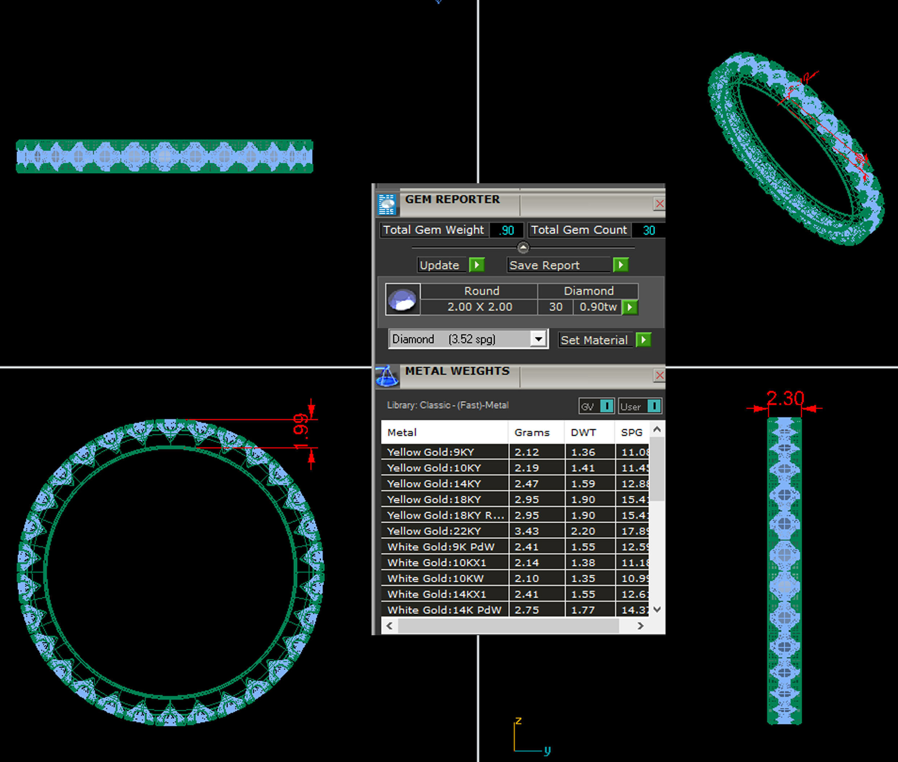This screenshot has width=898, height=762.
Task: Close the Metal Weights panel
Action: (659, 375)
